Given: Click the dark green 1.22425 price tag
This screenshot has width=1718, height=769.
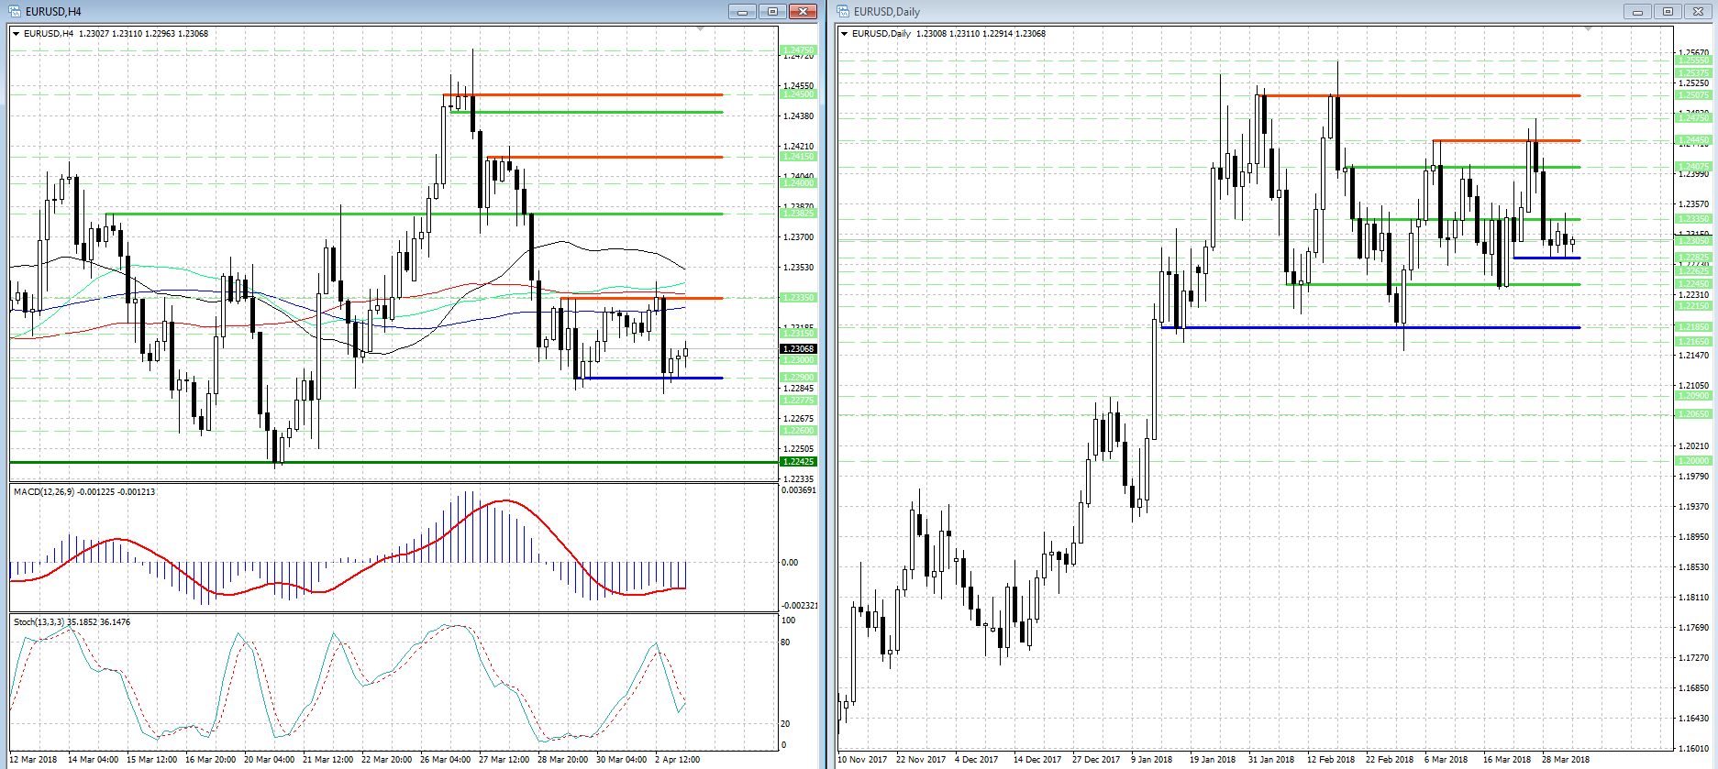Looking at the screenshot, I should point(798,462).
